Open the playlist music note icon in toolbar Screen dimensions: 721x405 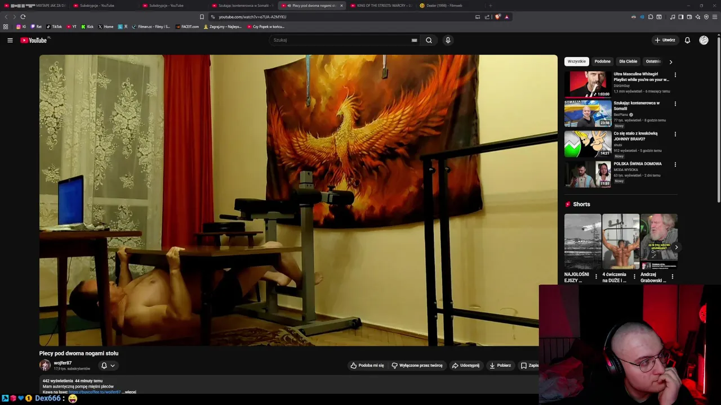(673, 17)
